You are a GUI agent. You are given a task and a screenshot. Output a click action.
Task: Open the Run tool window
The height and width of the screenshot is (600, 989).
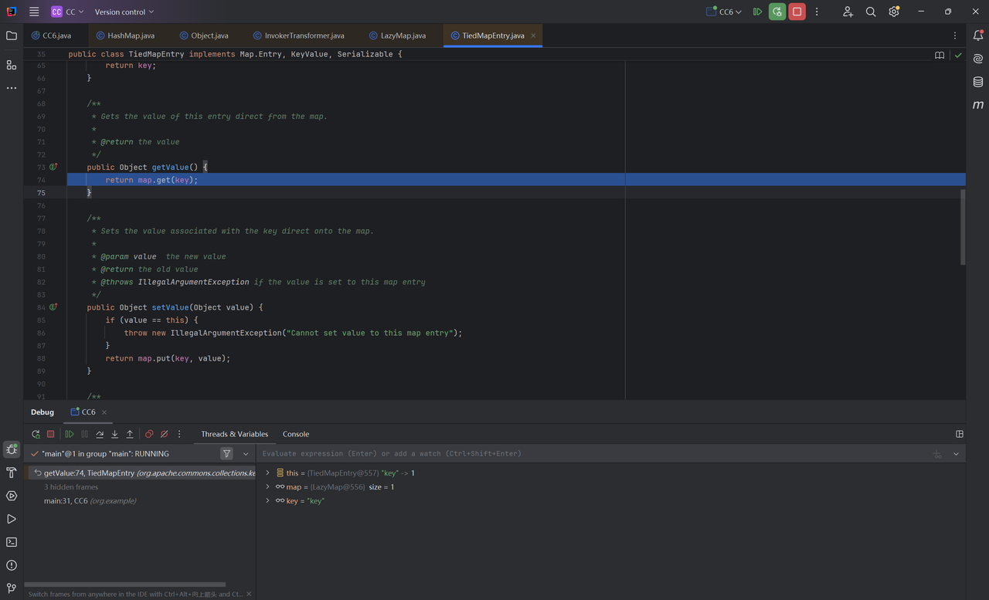(12, 519)
